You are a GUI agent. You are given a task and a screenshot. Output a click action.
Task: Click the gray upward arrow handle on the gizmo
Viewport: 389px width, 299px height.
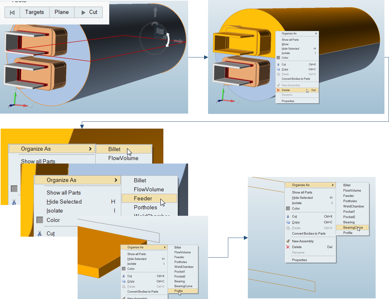[x=155, y=12]
